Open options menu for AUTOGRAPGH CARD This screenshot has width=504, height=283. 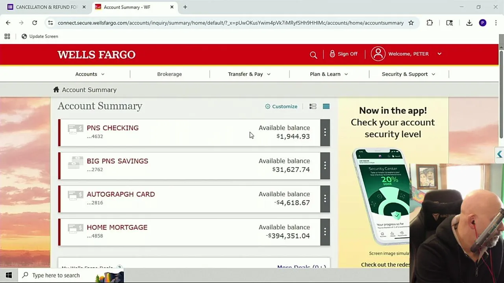click(325, 199)
